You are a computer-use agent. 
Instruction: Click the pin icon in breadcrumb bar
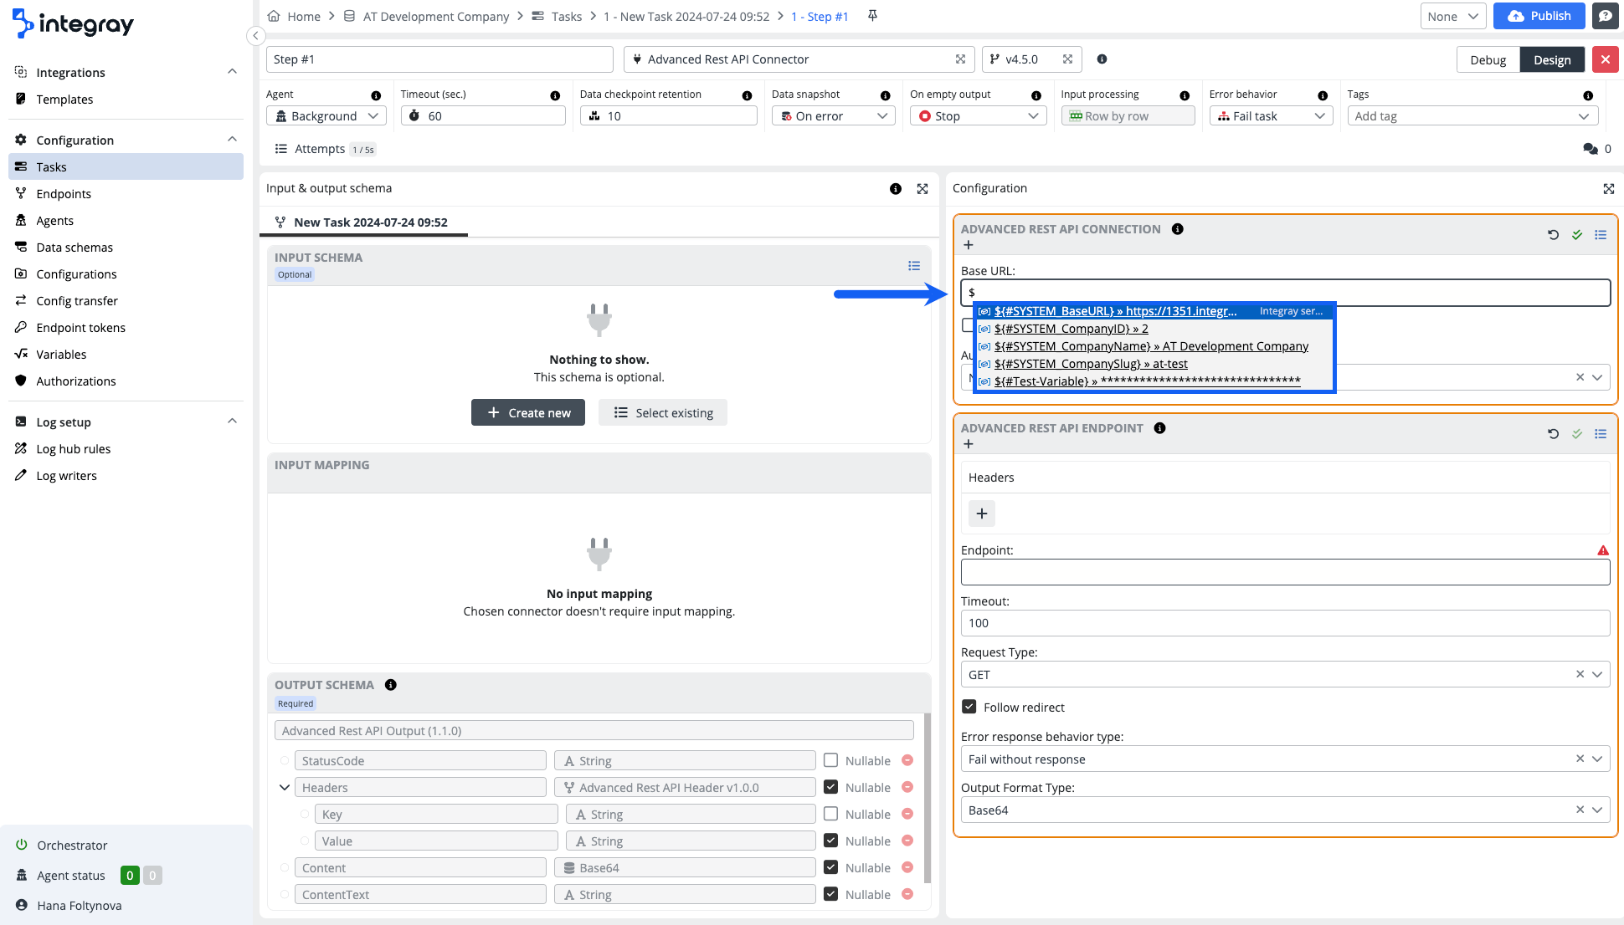872,16
